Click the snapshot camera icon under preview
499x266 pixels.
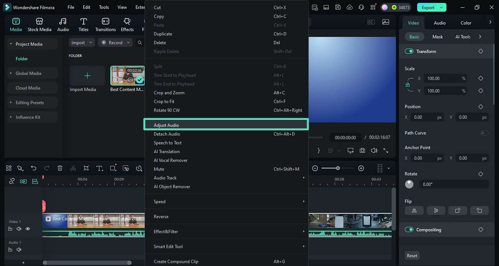tap(362, 150)
